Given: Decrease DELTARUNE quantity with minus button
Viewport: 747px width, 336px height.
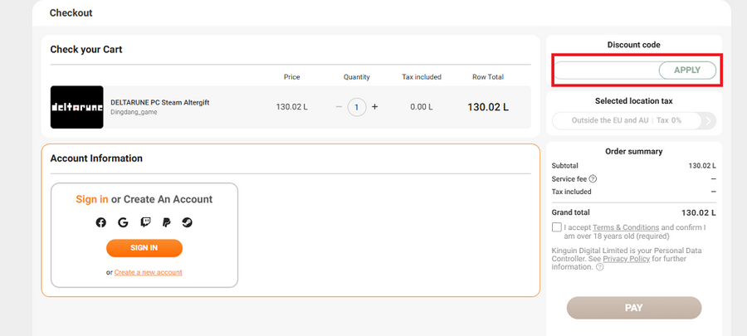Looking at the screenshot, I should point(339,107).
